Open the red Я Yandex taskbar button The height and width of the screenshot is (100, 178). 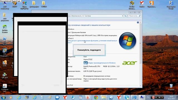(88, 97)
